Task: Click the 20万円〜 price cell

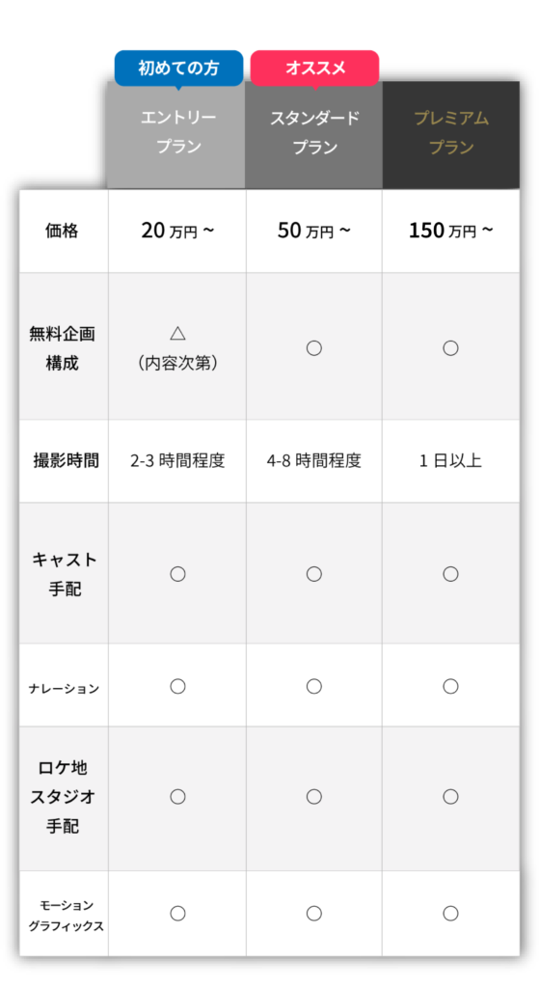Action: tap(177, 232)
